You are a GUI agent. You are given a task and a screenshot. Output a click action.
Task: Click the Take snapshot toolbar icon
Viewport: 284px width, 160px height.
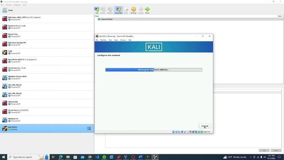click(97, 10)
